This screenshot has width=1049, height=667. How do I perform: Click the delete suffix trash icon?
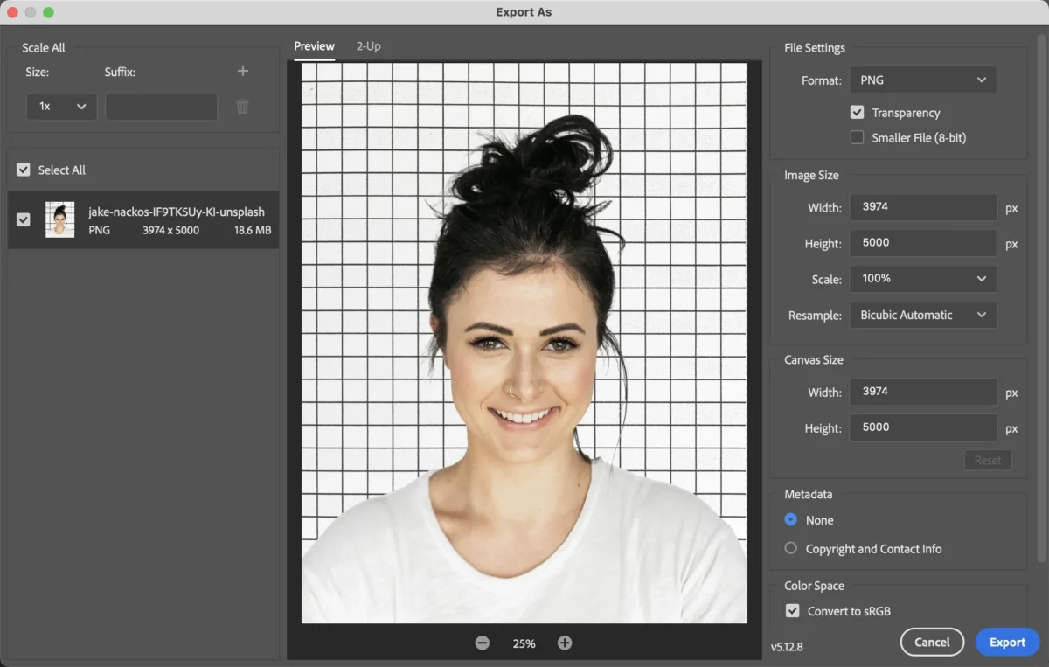click(x=242, y=106)
